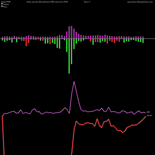155x155 pixels.
Task: Click the tallest green bar in histogram
Action: tap(69, 56)
